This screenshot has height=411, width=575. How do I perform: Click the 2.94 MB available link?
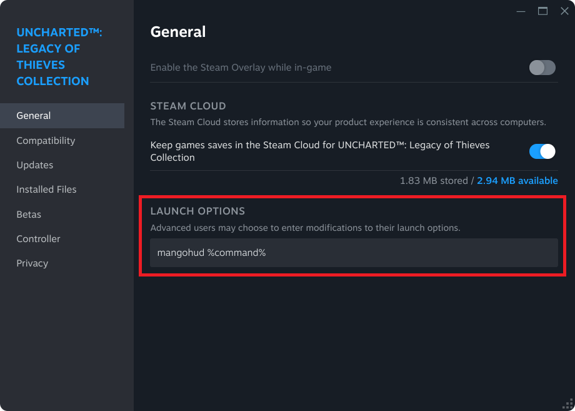point(517,181)
